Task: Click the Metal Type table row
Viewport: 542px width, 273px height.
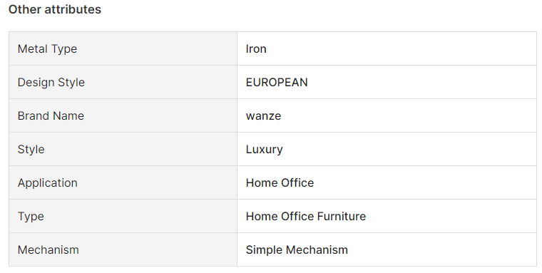Action: tap(272, 48)
